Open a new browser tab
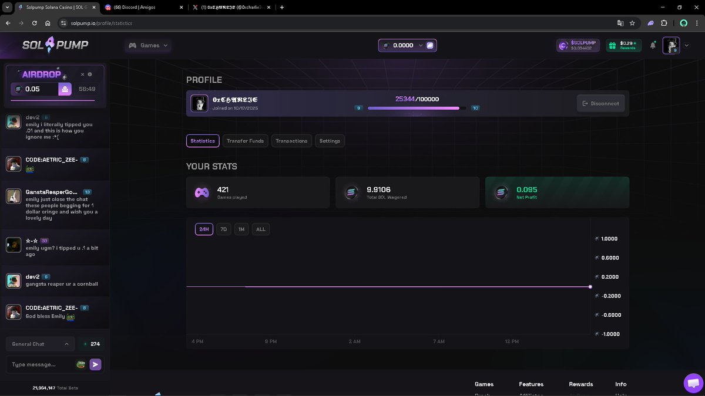 (x=282, y=7)
